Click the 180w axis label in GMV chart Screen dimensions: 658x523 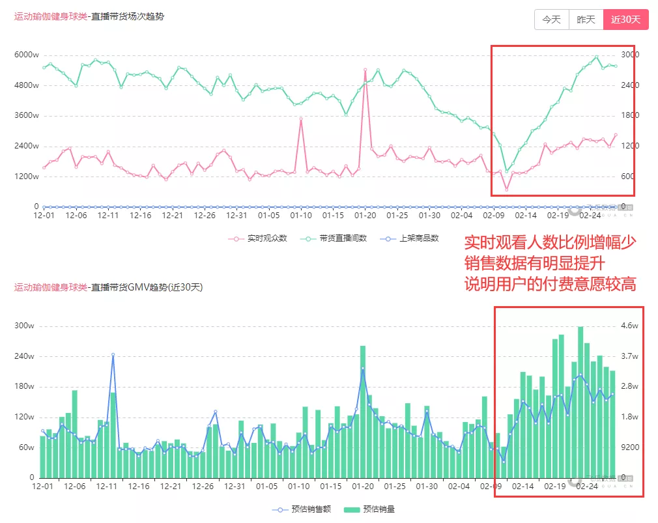pyautogui.click(x=24, y=387)
